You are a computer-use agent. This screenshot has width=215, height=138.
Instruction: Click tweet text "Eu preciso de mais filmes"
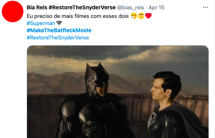58,16
